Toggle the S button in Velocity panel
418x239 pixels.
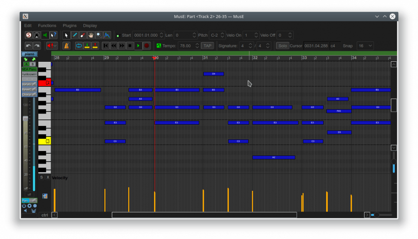41,177
